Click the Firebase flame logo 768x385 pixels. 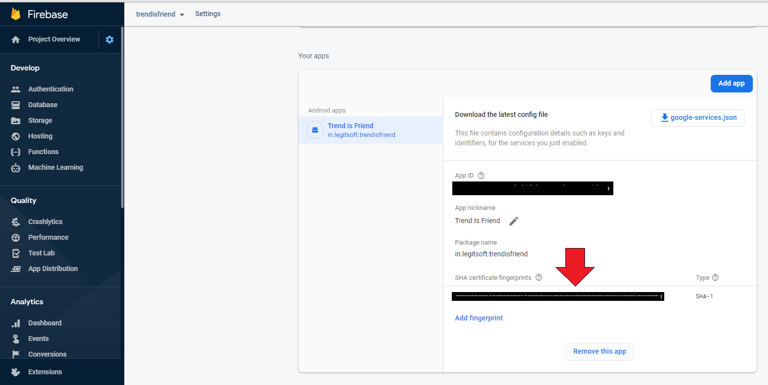pos(16,14)
